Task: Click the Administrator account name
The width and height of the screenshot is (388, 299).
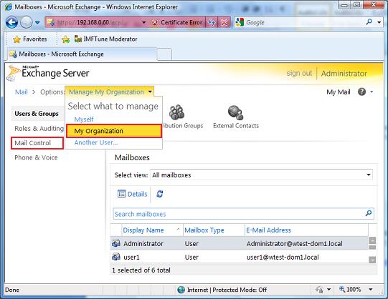Action: [344, 74]
